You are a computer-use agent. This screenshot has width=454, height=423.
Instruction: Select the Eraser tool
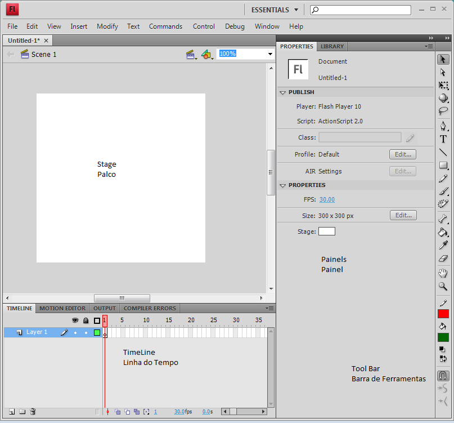click(443, 259)
